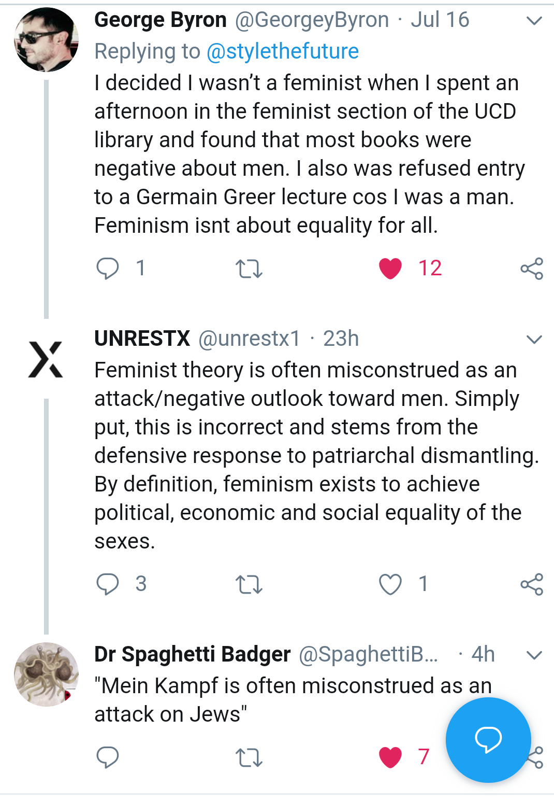Viewport: 554px width, 801px height.
Task: Reply to Dr Spaghetti Badger's tweet
Action: pyautogui.click(x=108, y=757)
